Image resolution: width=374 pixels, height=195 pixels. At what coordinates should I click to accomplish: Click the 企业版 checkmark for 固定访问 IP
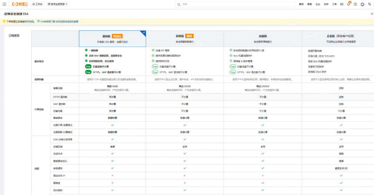(341, 176)
